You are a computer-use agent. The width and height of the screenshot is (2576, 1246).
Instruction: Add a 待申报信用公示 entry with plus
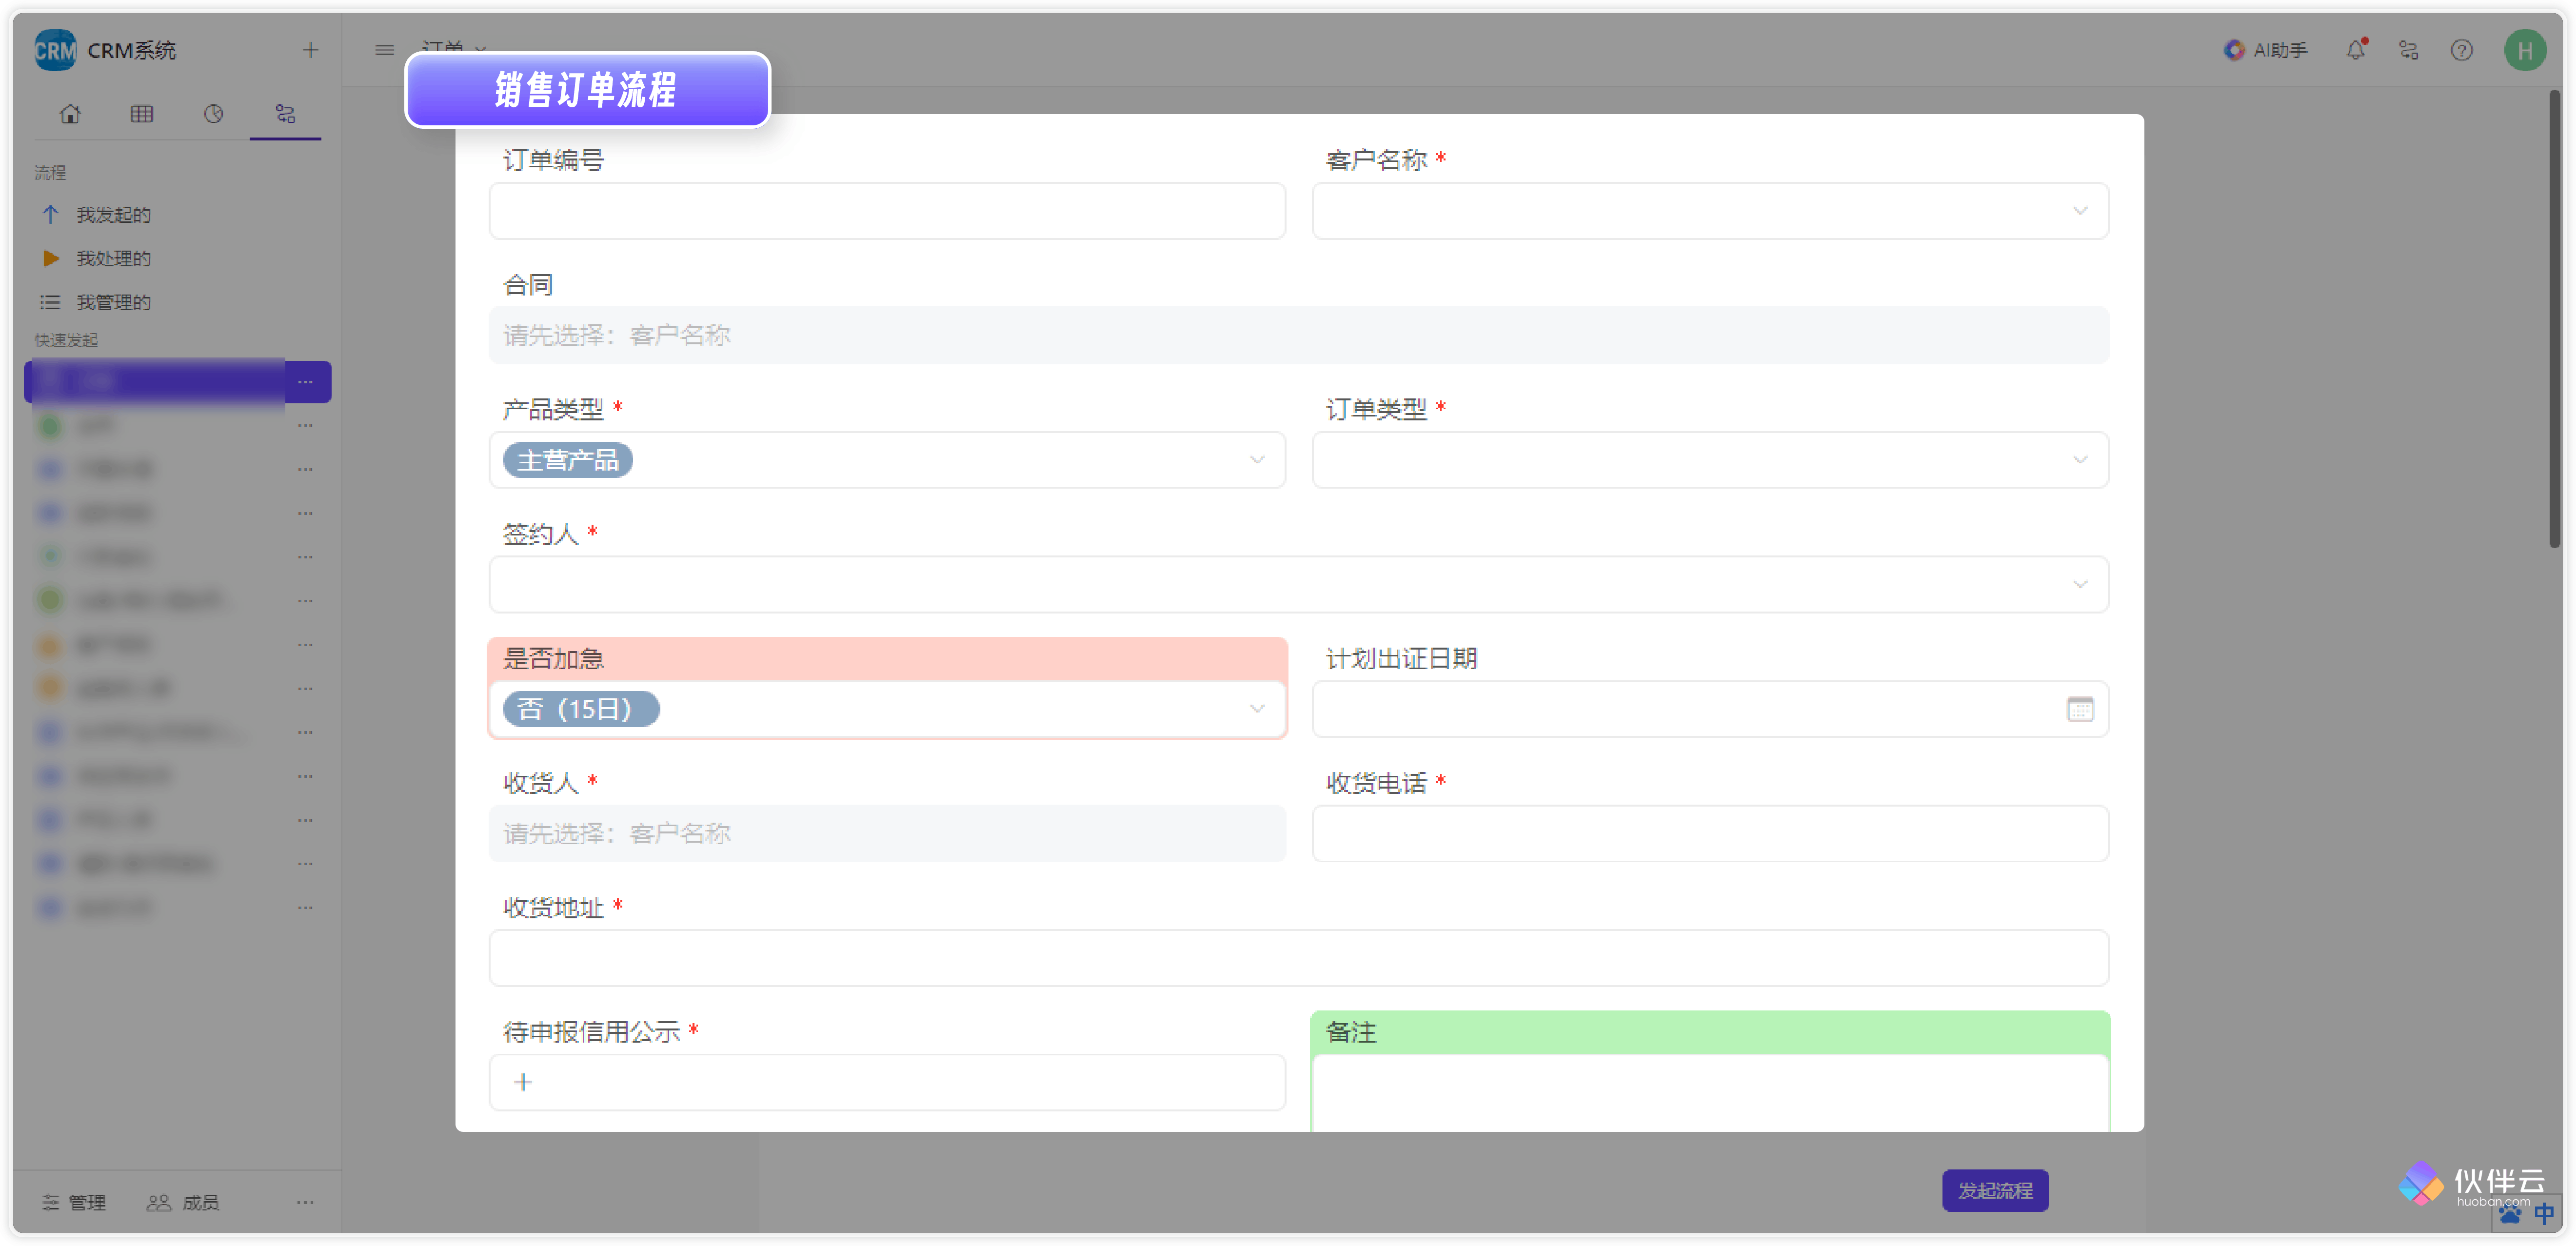coord(523,1082)
